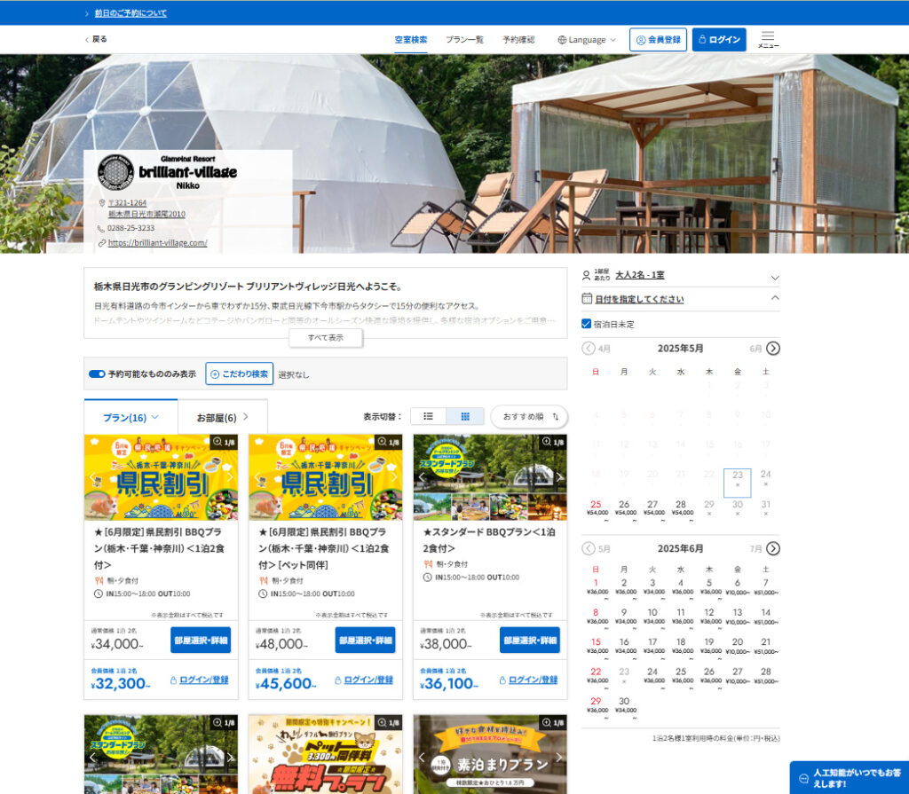Viewport: 909px width, 794px height.
Task: Click こだわり検索 button
Action: [240, 373]
